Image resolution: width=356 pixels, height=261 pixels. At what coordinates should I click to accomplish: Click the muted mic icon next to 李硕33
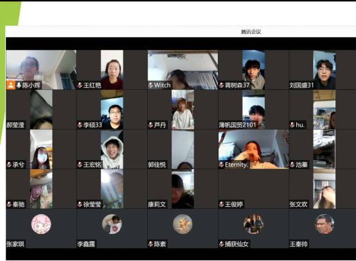(80, 125)
